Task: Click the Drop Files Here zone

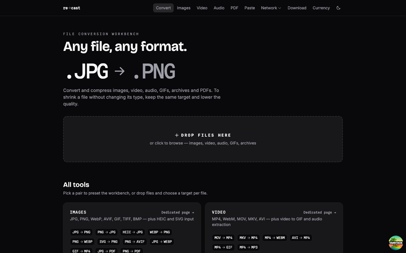Action: pyautogui.click(x=203, y=139)
